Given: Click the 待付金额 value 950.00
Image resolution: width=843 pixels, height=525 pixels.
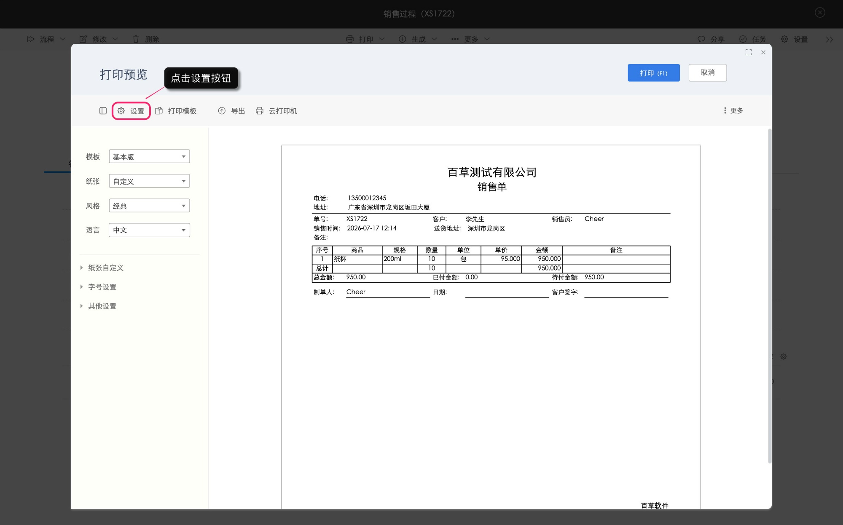Looking at the screenshot, I should pos(594,277).
